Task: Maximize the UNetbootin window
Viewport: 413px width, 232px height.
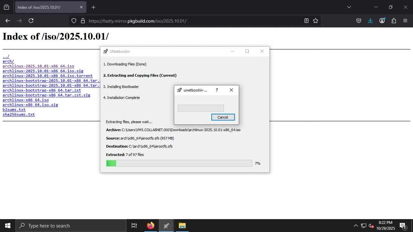Action: (247, 51)
